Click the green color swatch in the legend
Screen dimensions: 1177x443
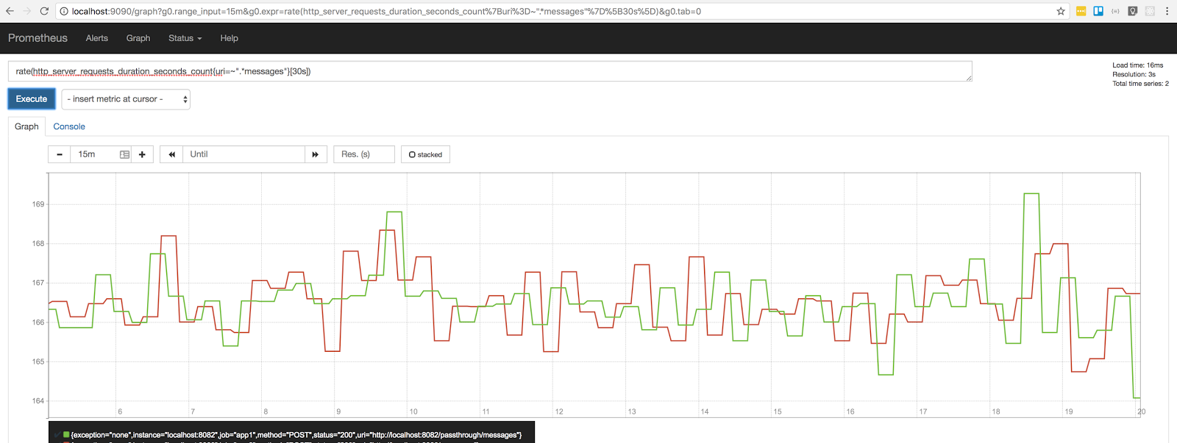66,435
